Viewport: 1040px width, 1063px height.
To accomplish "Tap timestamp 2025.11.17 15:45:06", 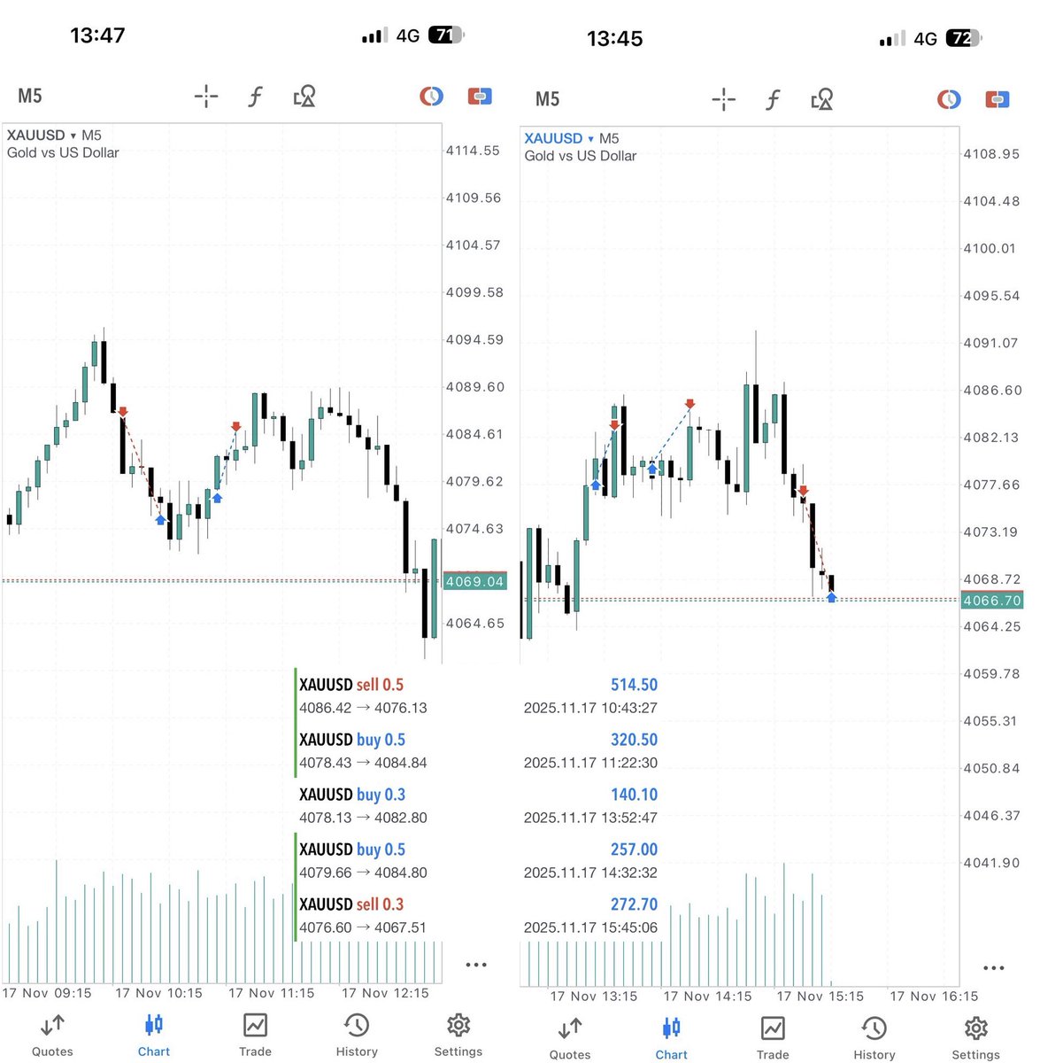I will pyautogui.click(x=590, y=927).
